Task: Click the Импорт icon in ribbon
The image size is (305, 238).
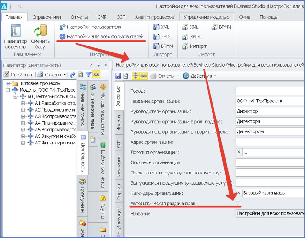Action: 186,46
